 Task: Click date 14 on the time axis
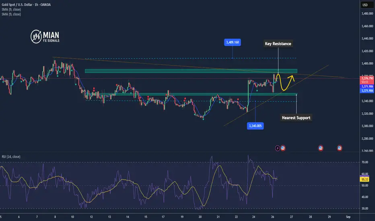[128, 217]
